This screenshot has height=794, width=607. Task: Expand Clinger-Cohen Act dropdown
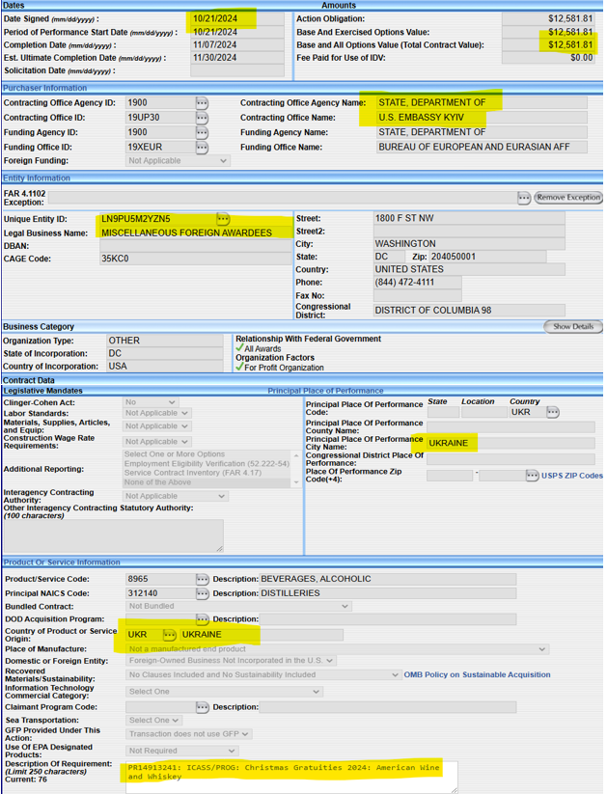pos(151,402)
